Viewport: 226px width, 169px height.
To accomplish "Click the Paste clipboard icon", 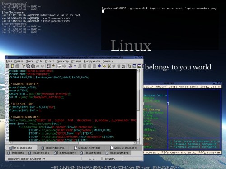I will pyautogui.click(x=33, y=66).
